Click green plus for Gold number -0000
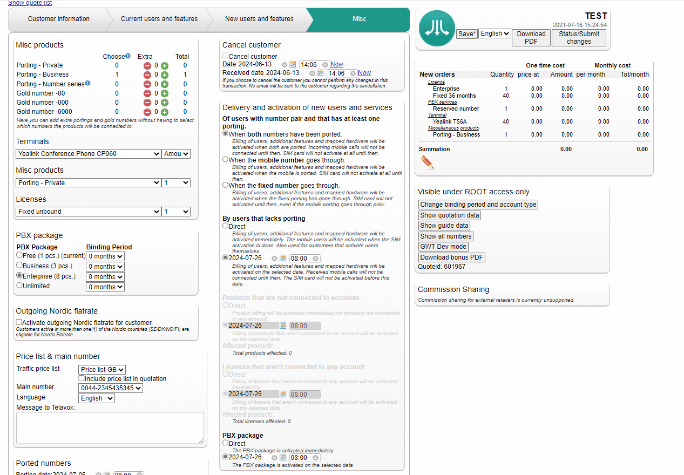 [165, 112]
